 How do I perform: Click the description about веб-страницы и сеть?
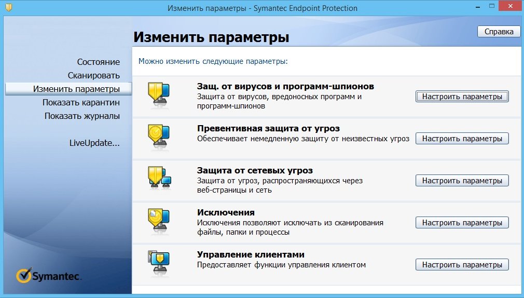[x=279, y=185]
